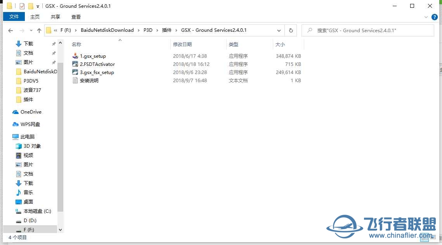442x245 pixels.
Task: Refresh the current folder view
Action: pyautogui.click(x=291, y=30)
